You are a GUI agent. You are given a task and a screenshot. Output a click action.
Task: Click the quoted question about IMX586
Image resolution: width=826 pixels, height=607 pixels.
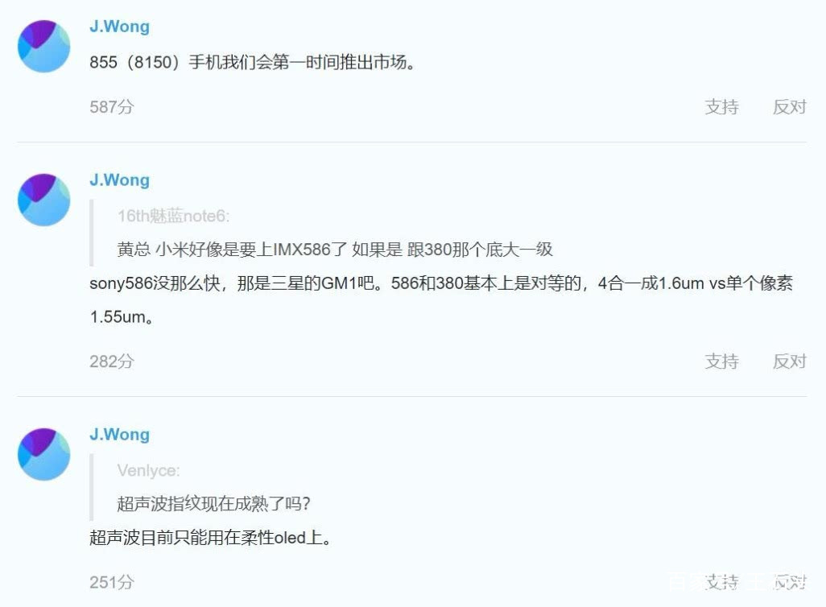[x=335, y=250]
